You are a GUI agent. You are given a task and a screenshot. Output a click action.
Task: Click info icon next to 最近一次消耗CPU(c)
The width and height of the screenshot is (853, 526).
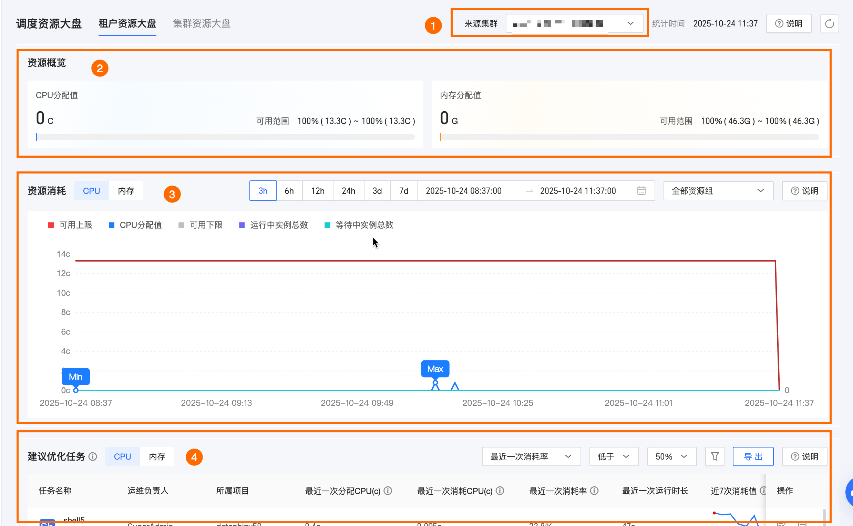(x=500, y=491)
